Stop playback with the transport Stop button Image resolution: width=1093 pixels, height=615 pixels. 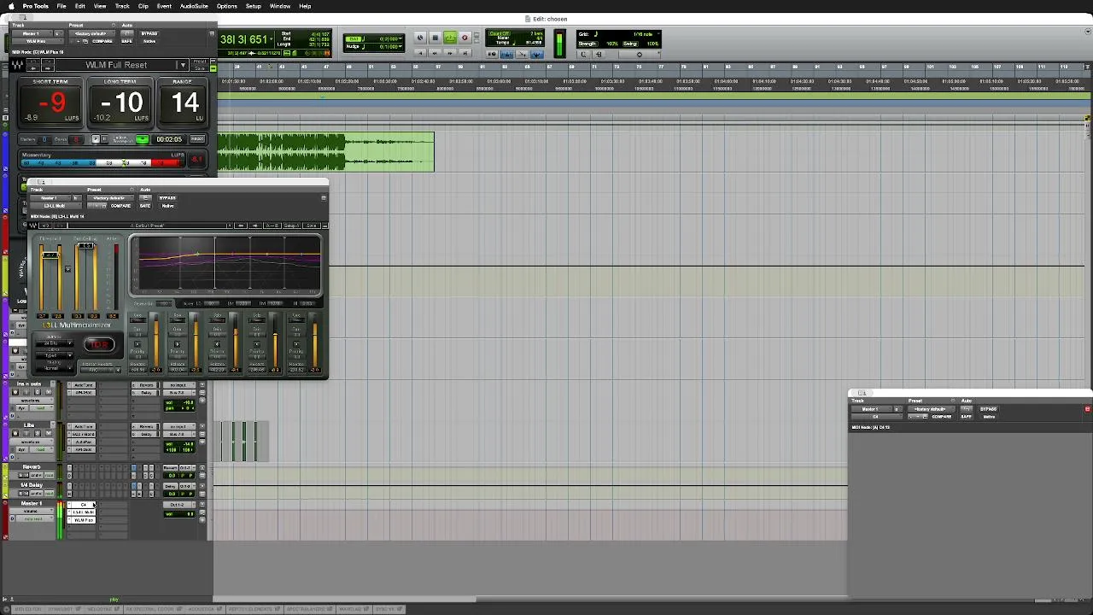coord(435,38)
